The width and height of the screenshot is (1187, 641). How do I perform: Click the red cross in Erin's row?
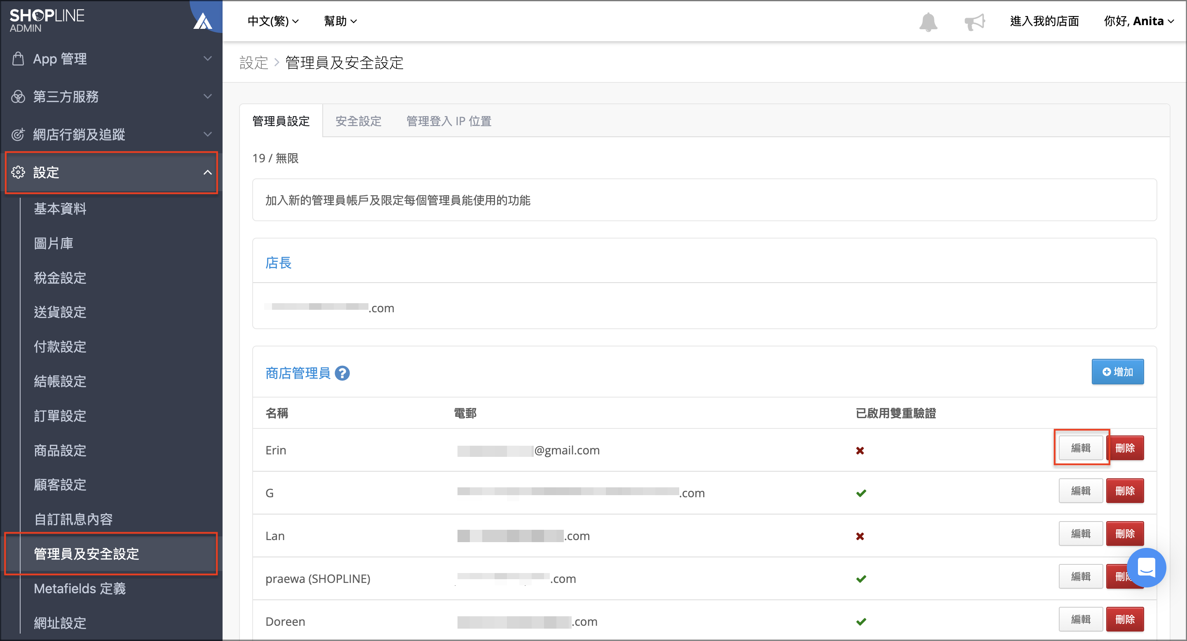[860, 450]
